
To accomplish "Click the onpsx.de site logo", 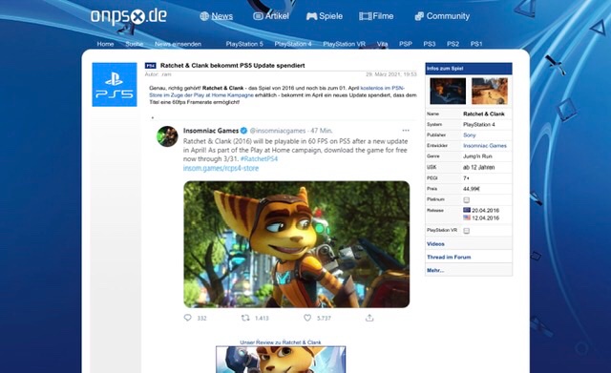I will point(129,16).
